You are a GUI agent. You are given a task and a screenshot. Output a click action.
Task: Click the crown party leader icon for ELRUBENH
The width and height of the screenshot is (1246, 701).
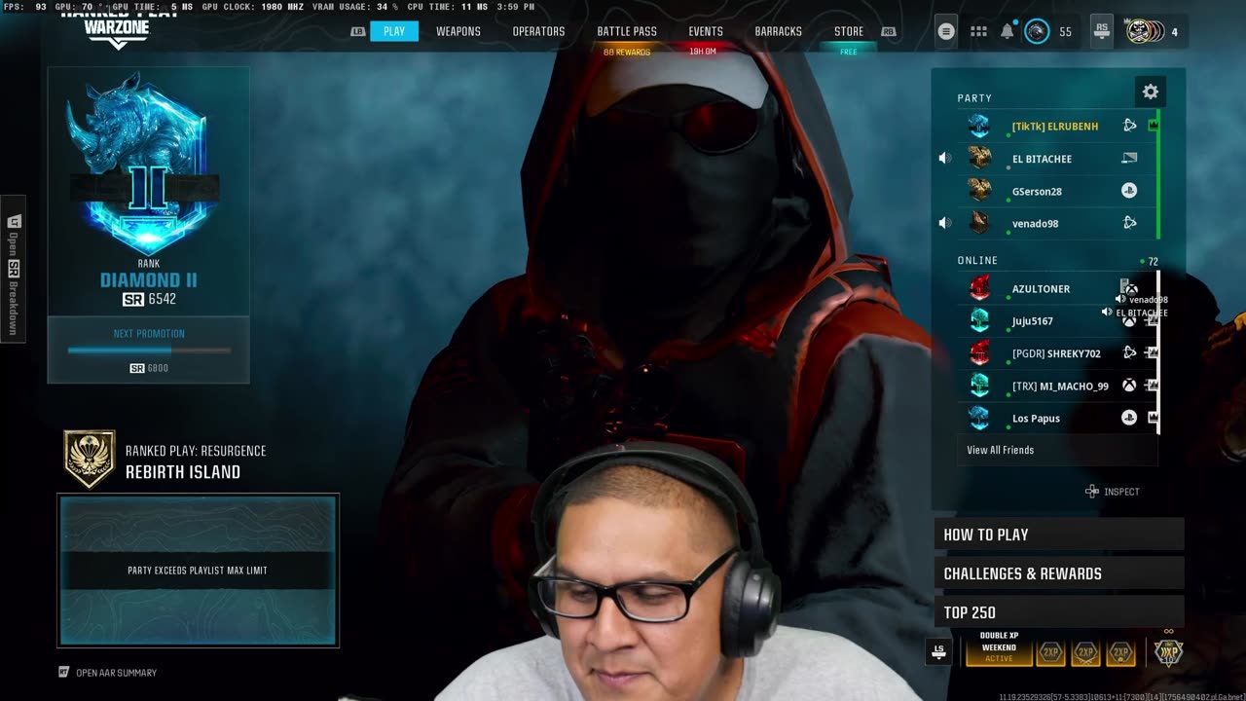click(x=1154, y=126)
